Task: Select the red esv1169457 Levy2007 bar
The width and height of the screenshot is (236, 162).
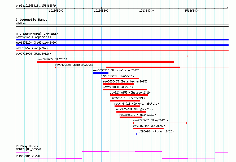Action: pyautogui.click(x=148, y=128)
